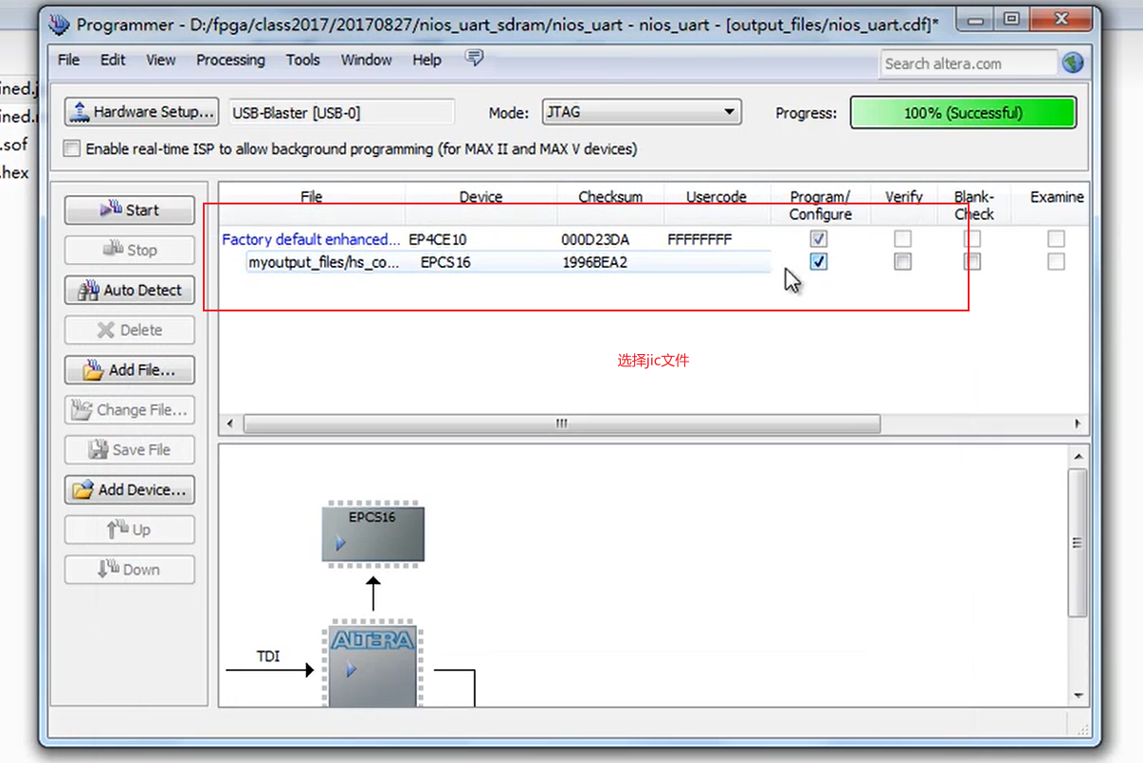
Task: Click the greyed-out Change File button
Action: point(130,410)
